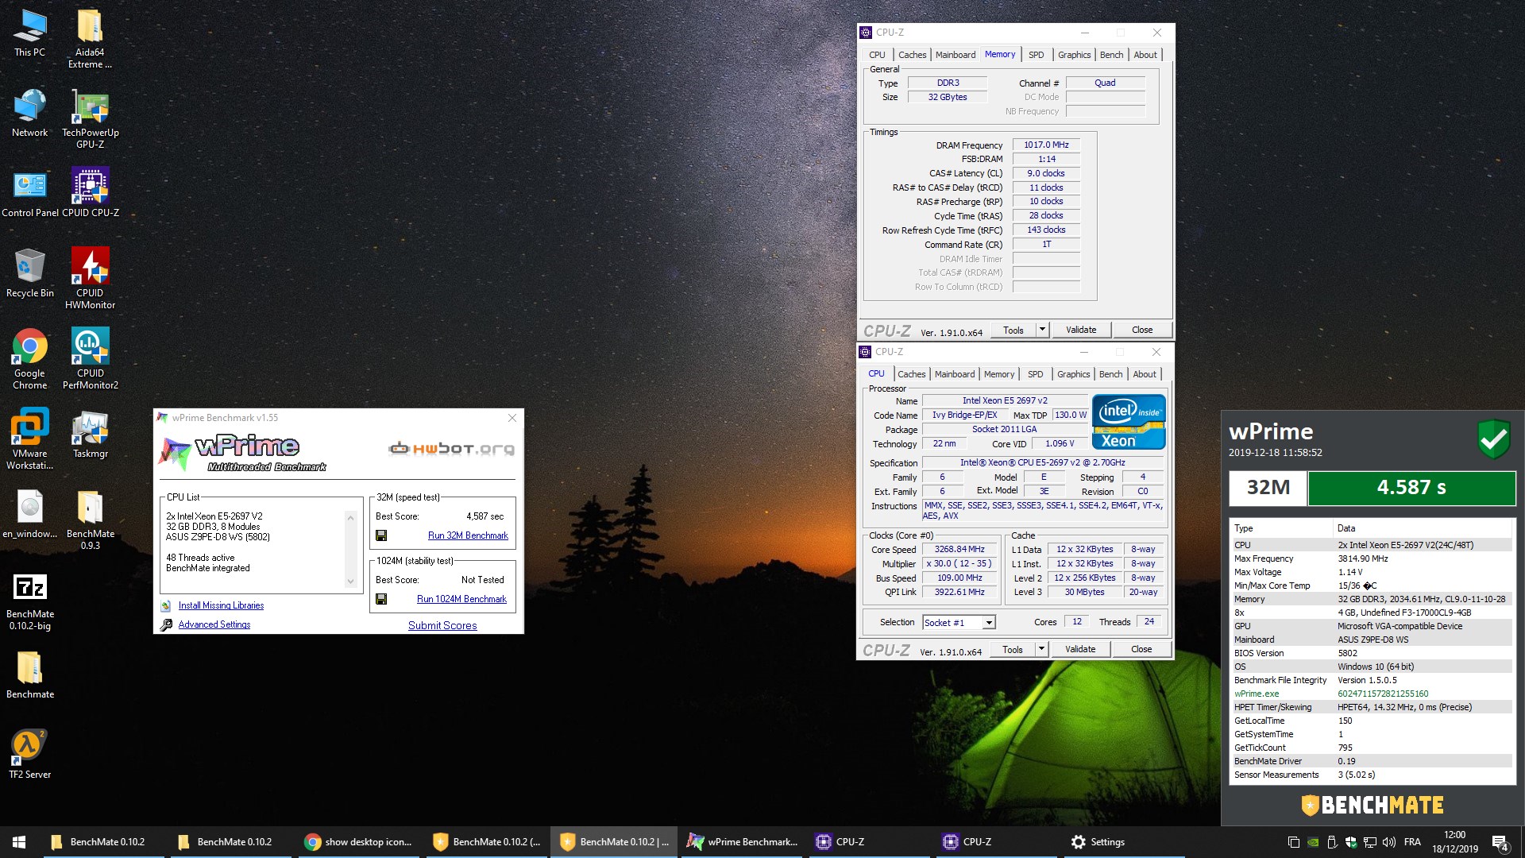The image size is (1525, 858).
Task: Switch to wPrime Benchmark taskbar button
Action: (x=742, y=842)
